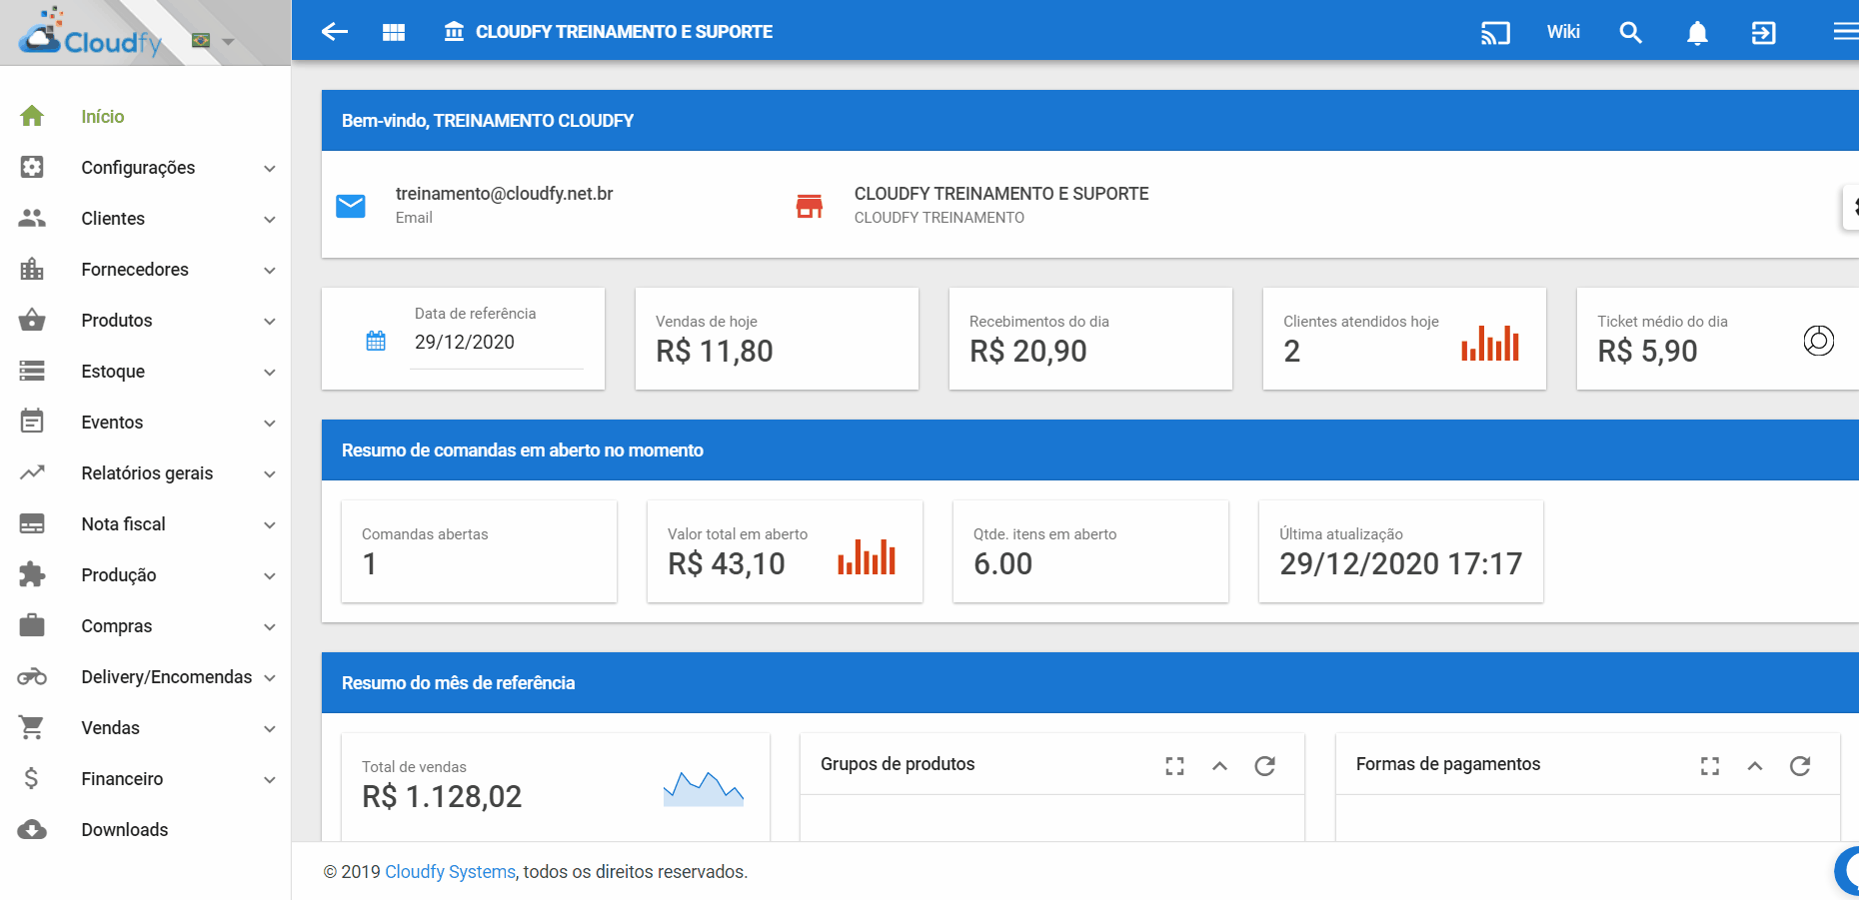
Task: Expand Formas de pagamentos to fullscreen
Action: click(x=1710, y=766)
